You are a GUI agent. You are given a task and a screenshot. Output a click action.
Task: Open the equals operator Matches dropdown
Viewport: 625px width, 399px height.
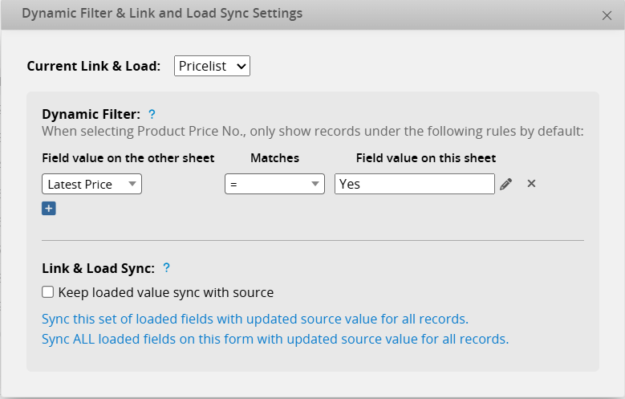274,184
